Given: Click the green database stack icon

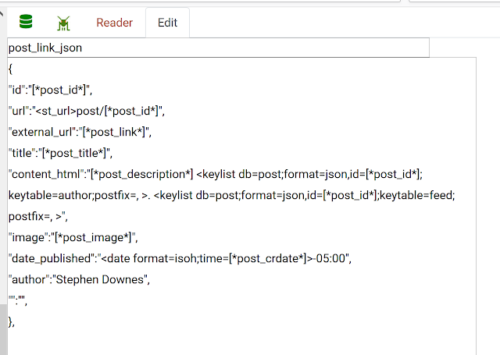Looking at the screenshot, I should point(26,22).
